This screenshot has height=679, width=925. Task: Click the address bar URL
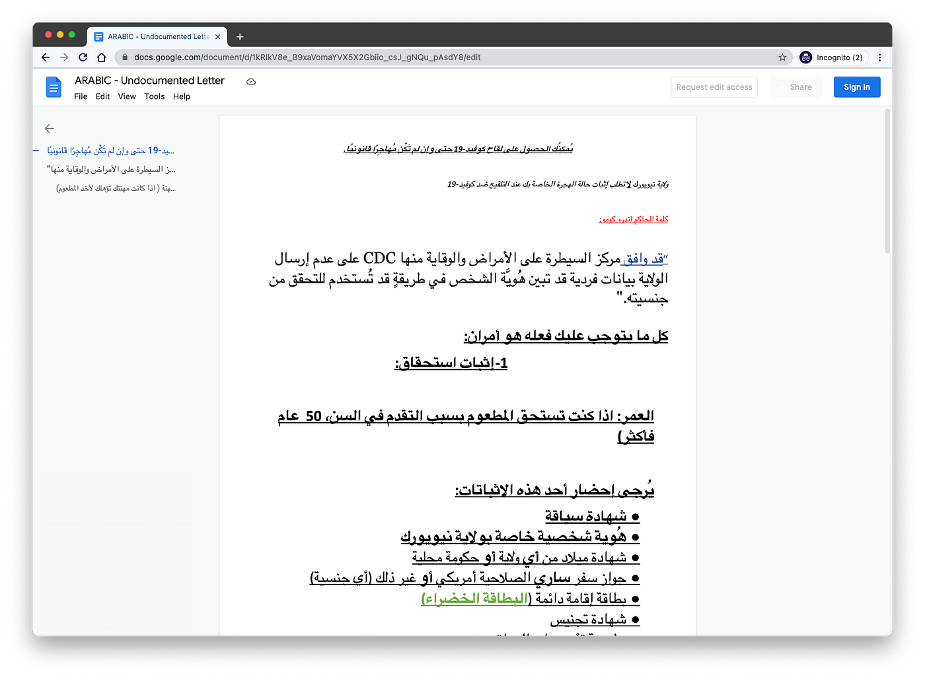tap(307, 57)
